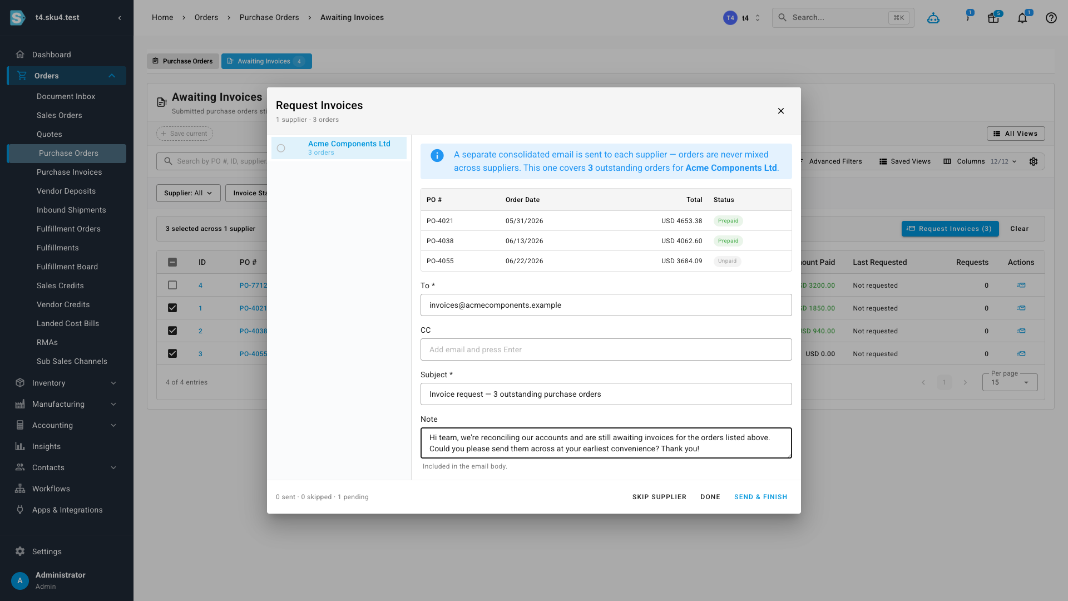Open Saved Views

(x=904, y=161)
